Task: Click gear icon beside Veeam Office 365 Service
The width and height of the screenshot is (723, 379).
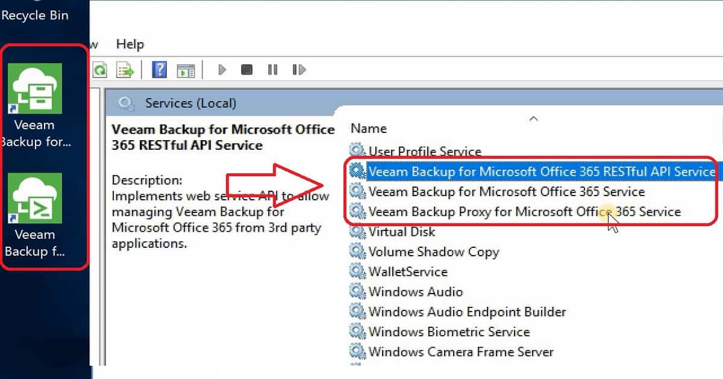Action: coord(358,192)
